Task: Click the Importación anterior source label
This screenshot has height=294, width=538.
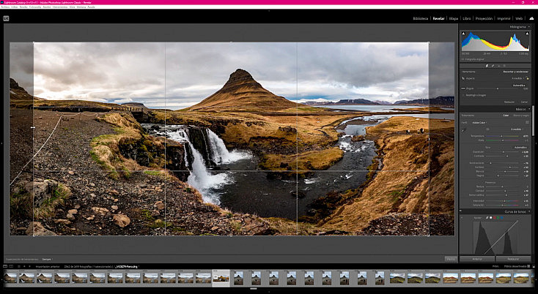Action: pos(48,266)
